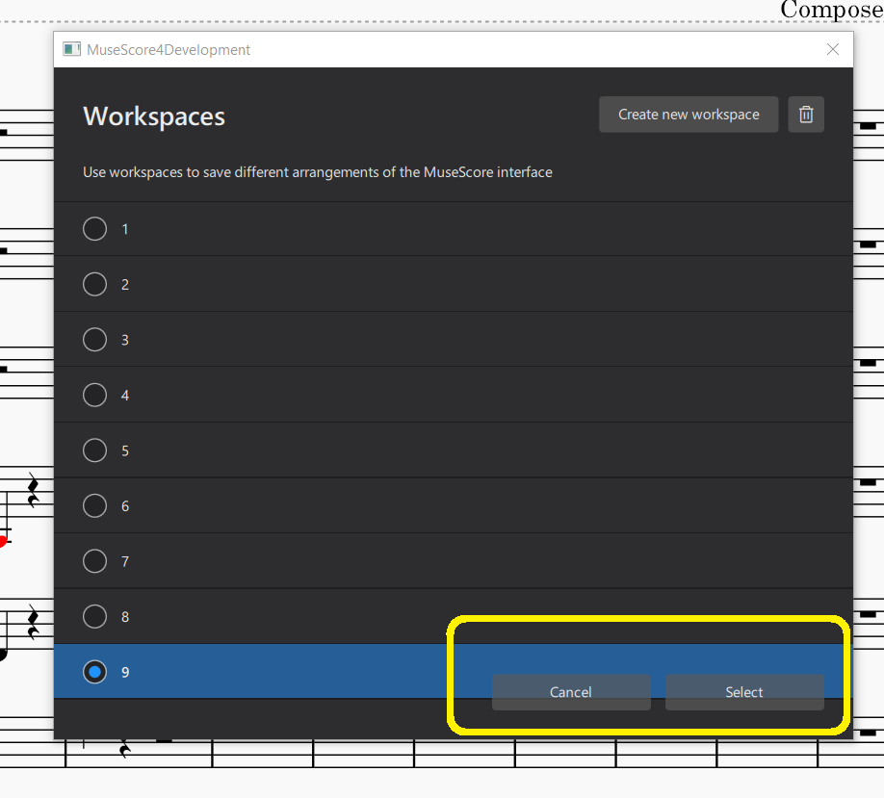The width and height of the screenshot is (884, 798).
Task: Select workspace 6 radio button
Action: [94, 505]
